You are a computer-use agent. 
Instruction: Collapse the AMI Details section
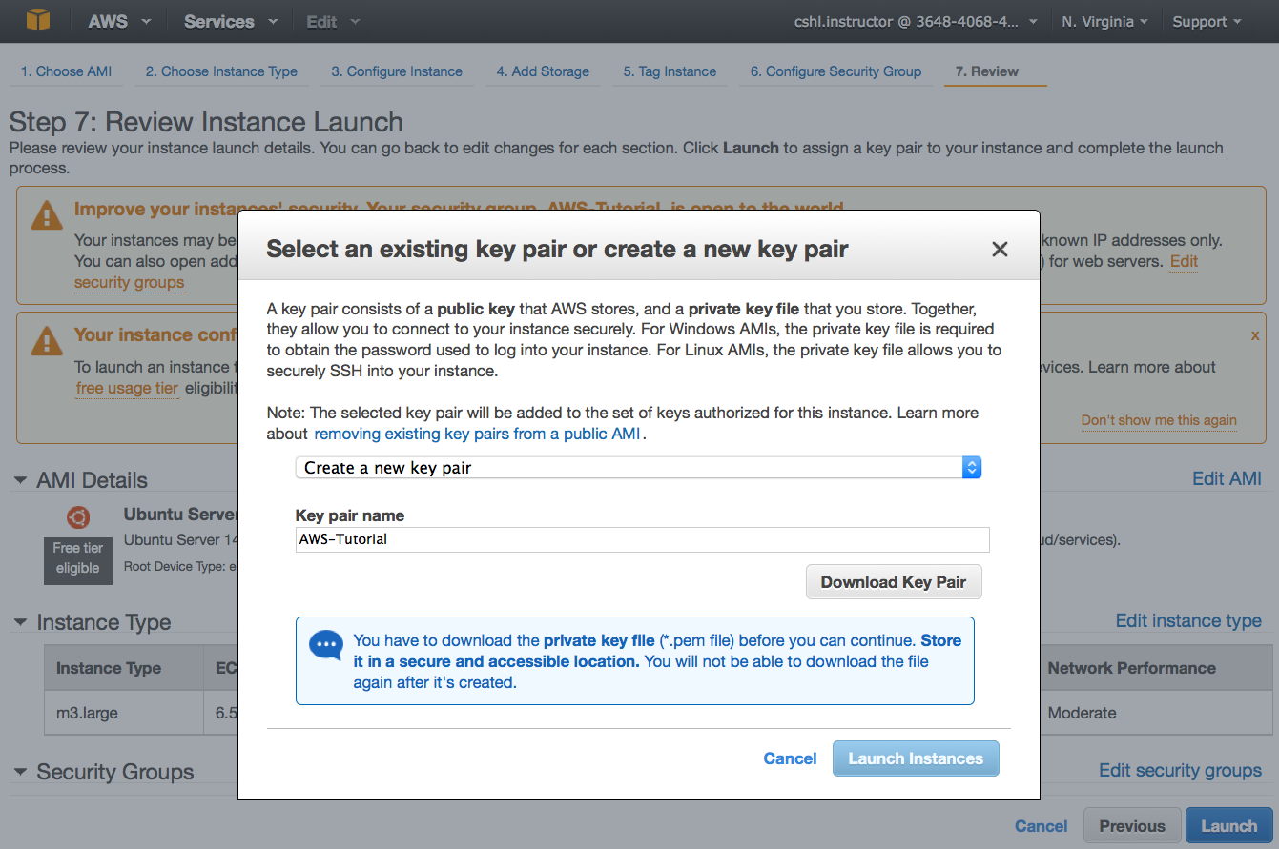click(20, 480)
